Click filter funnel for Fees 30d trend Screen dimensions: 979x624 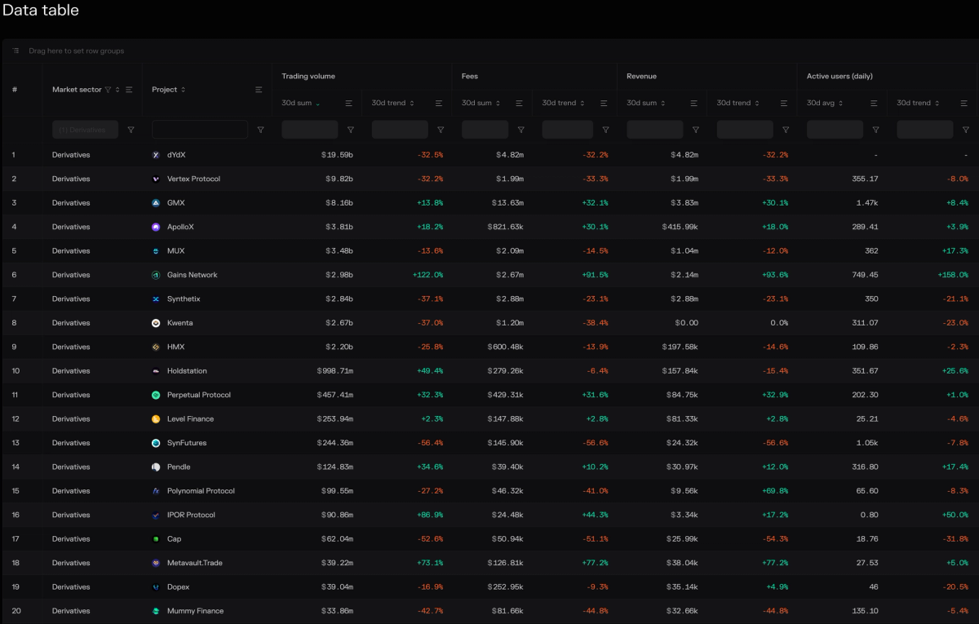pyautogui.click(x=605, y=130)
